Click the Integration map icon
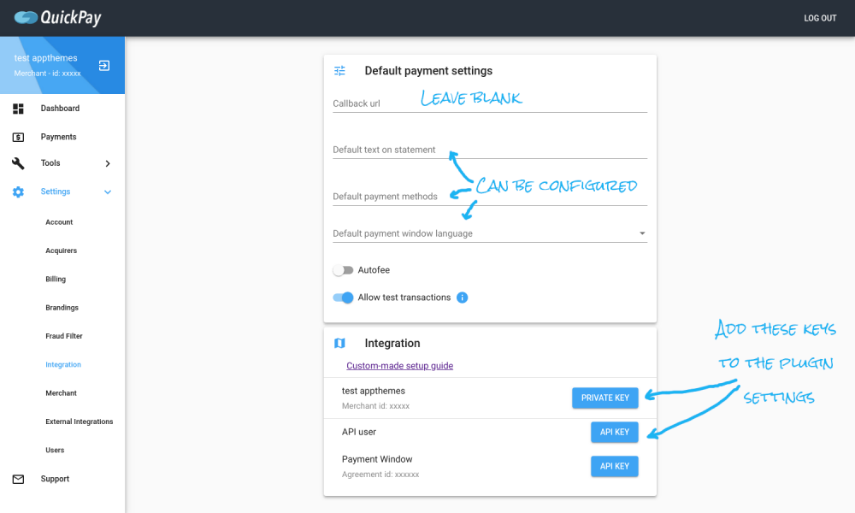 pos(339,343)
